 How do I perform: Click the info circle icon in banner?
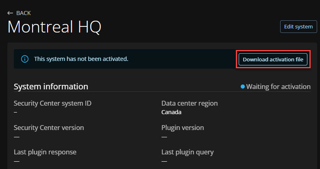tap(25, 59)
